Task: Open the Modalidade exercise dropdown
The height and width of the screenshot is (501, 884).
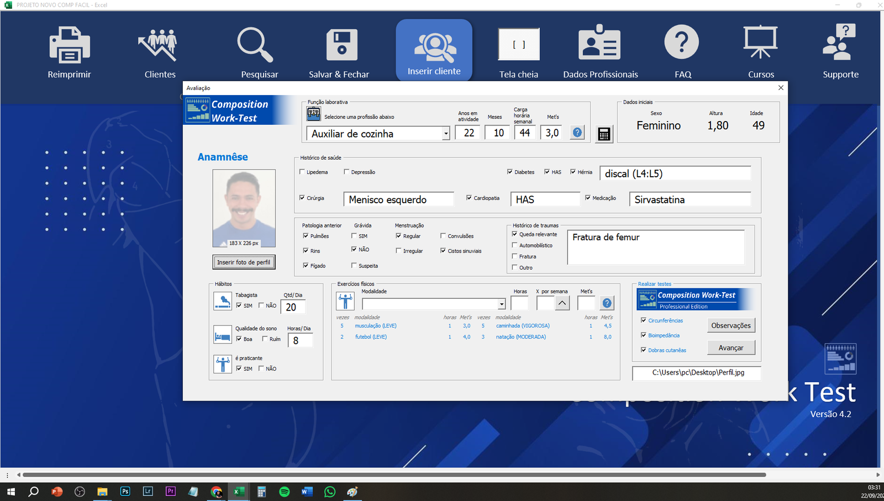Action: click(501, 304)
